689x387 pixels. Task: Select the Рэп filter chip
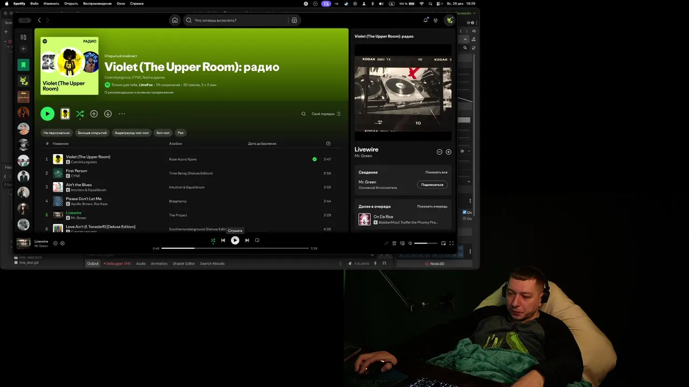click(x=180, y=133)
